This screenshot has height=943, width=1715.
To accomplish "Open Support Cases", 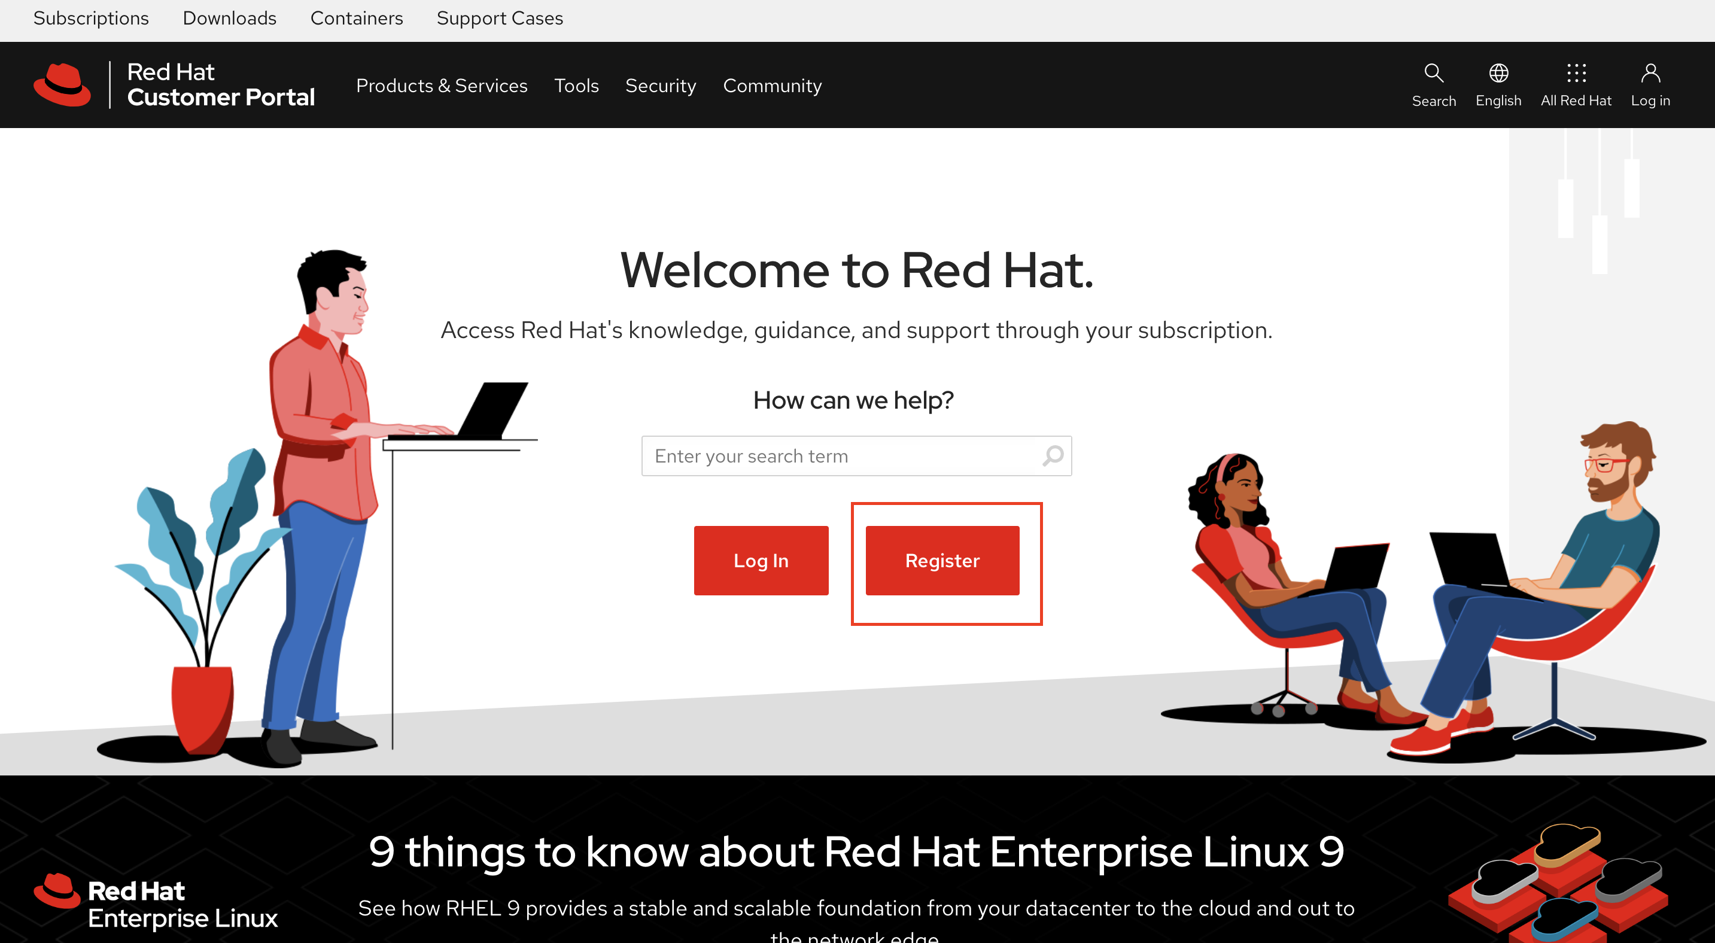I will tap(499, 18).
